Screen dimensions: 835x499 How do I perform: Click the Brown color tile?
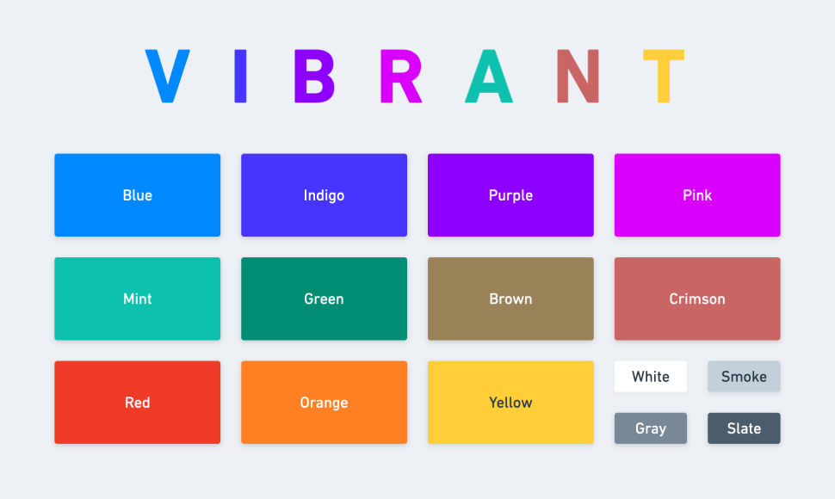(510, 299)
